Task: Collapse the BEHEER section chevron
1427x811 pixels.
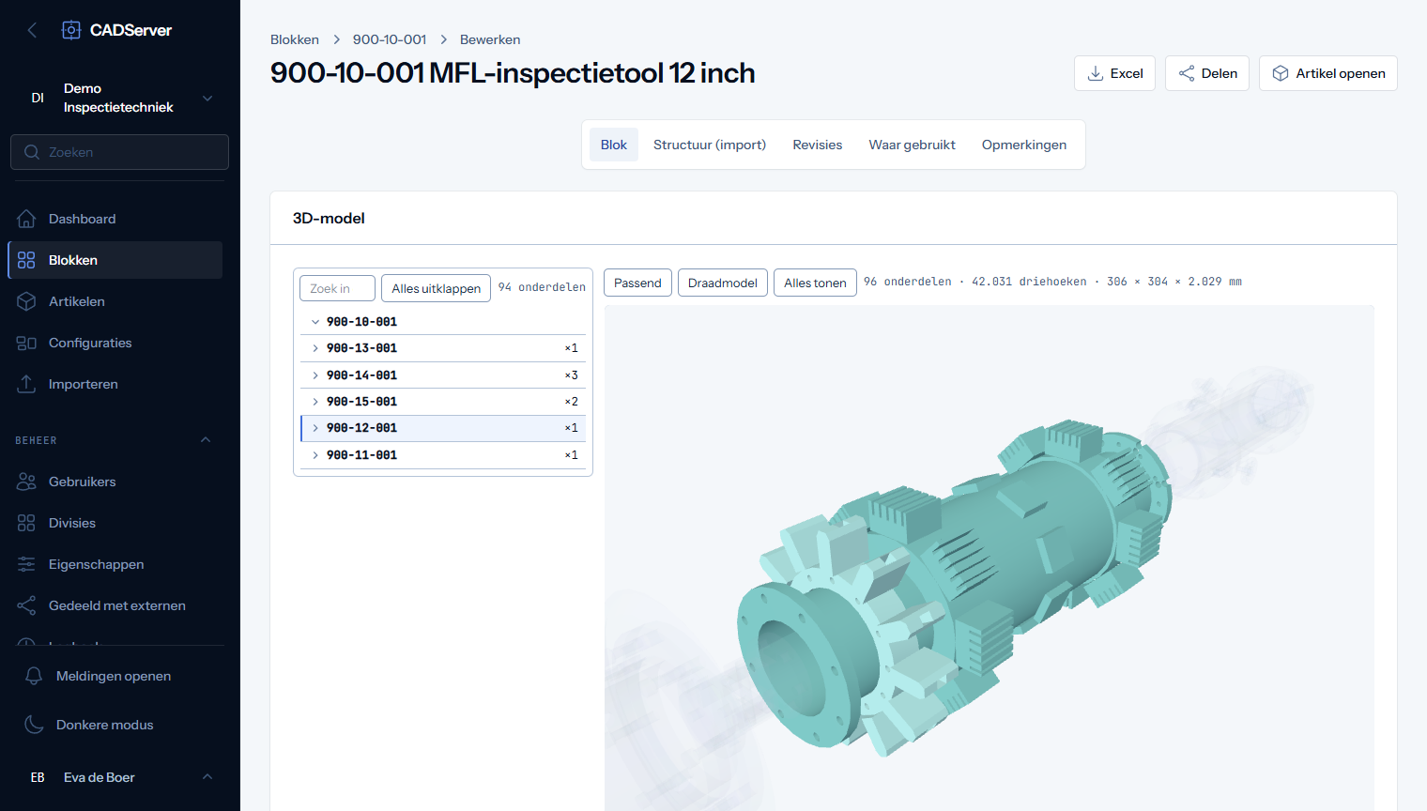Action: pos(206,440)
